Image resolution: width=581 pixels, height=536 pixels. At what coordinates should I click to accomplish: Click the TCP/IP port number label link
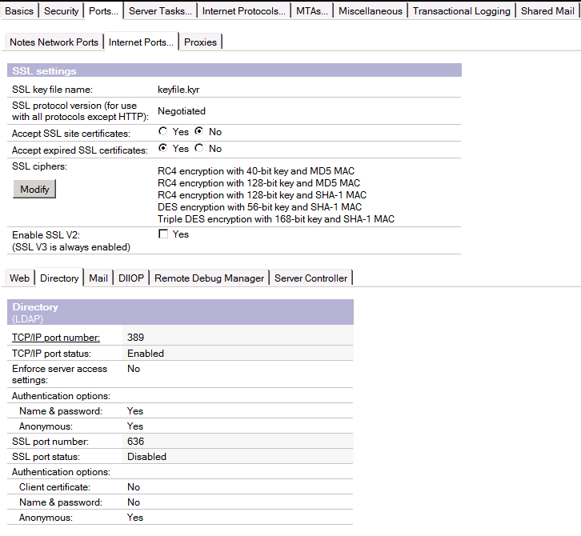point(56,338)
